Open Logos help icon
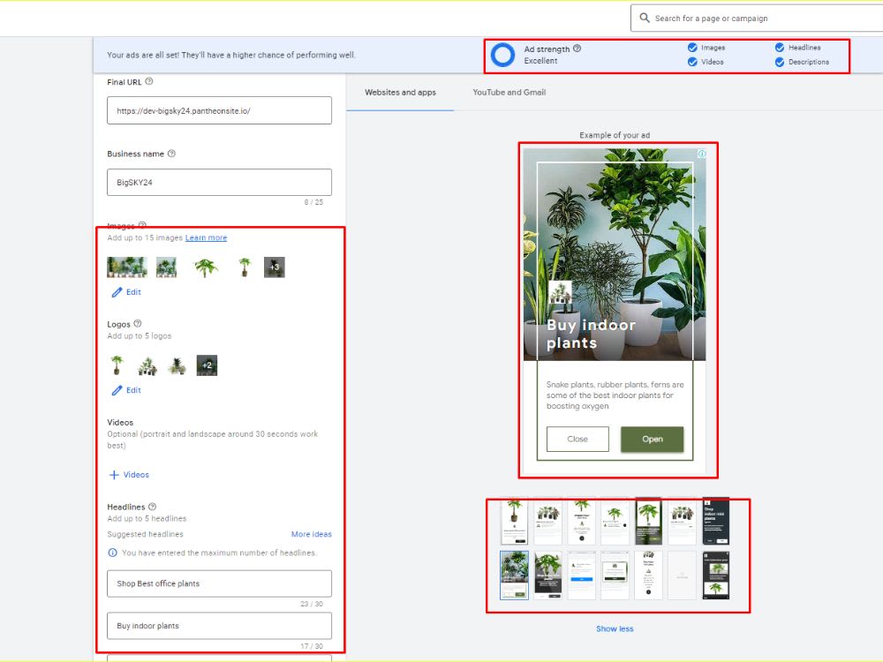The image size is (883, 662). [x=138, y=324]
